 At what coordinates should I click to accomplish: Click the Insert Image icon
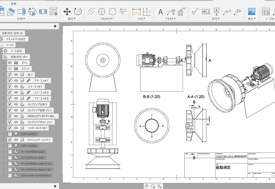point(251,12)
